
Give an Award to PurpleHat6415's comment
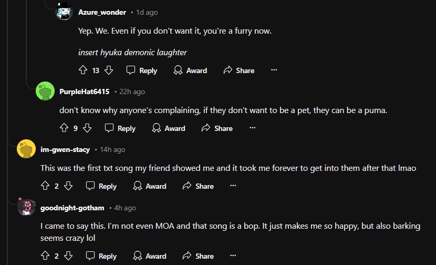(169, 128)
